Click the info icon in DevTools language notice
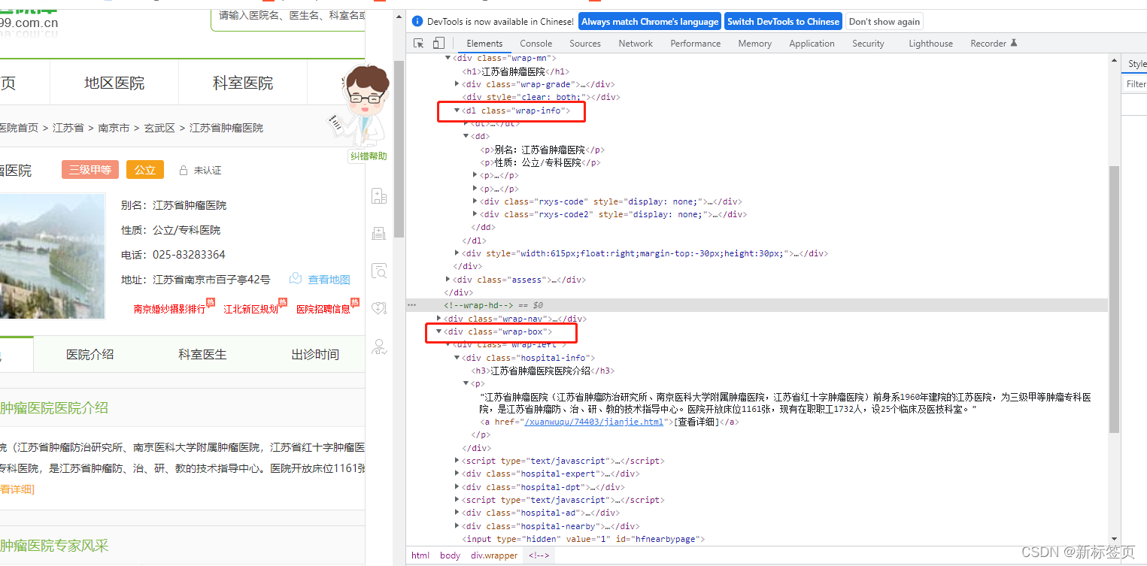The height and width of the screenshot is (566, 1147). coord(418,22)
